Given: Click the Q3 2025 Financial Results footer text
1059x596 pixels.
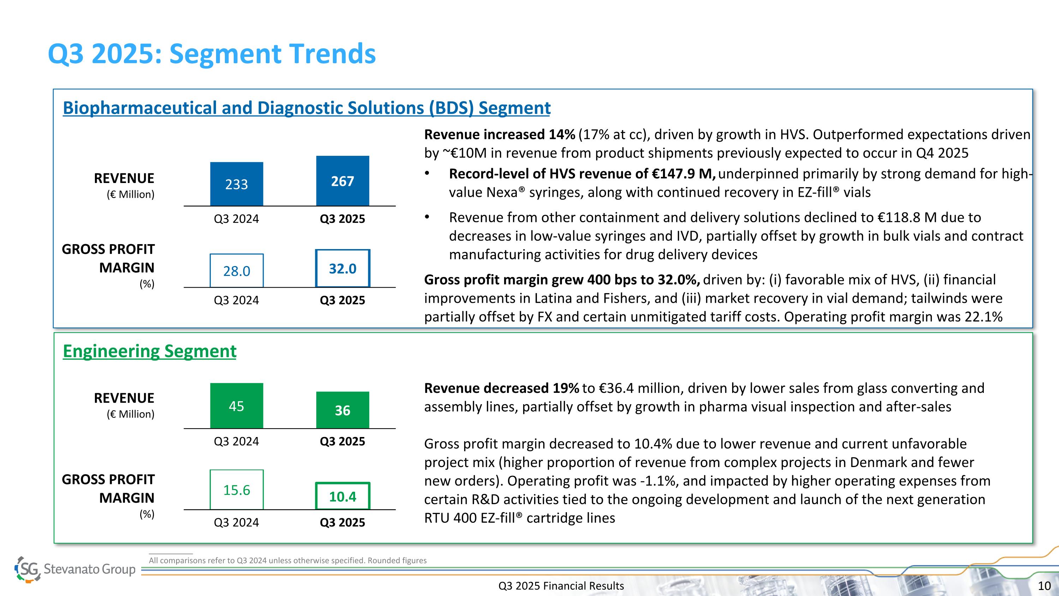Looking at the screenshot, I should tap(561, 586).
